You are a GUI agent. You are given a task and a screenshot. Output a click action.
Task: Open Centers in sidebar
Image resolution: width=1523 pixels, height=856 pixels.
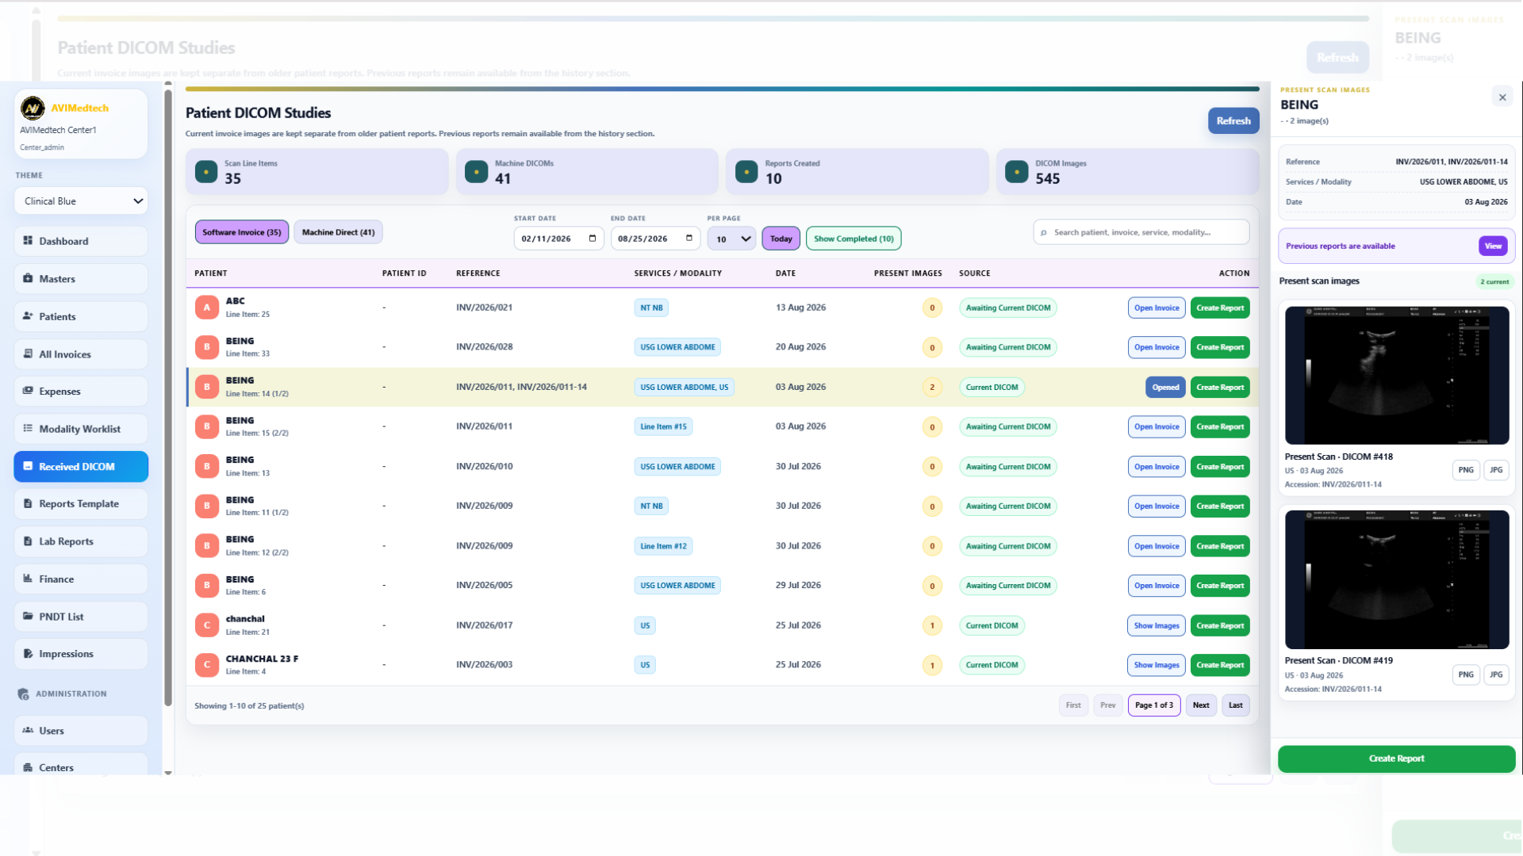(81, 766)
